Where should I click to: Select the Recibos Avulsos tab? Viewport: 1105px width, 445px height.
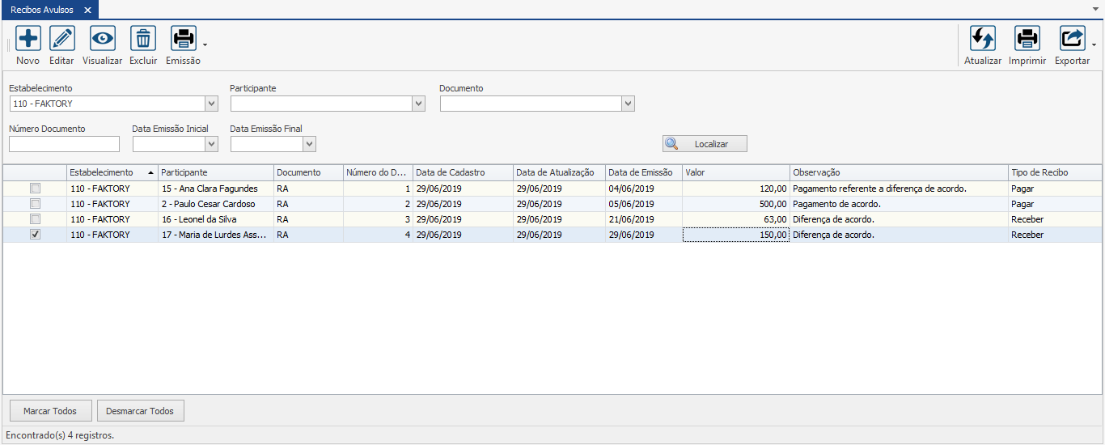[x=41, y=10]
